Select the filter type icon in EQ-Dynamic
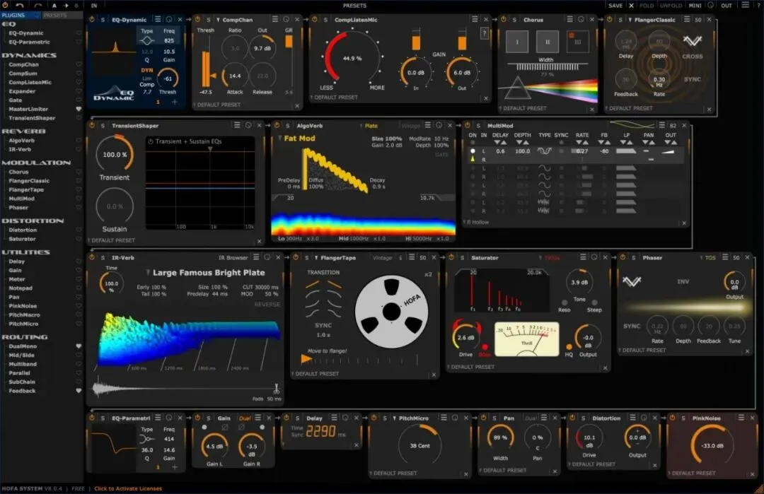Image resolution: width=764 pixels, height=494 pixels. 146,41
